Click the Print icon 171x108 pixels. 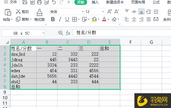tap(39, 2)
